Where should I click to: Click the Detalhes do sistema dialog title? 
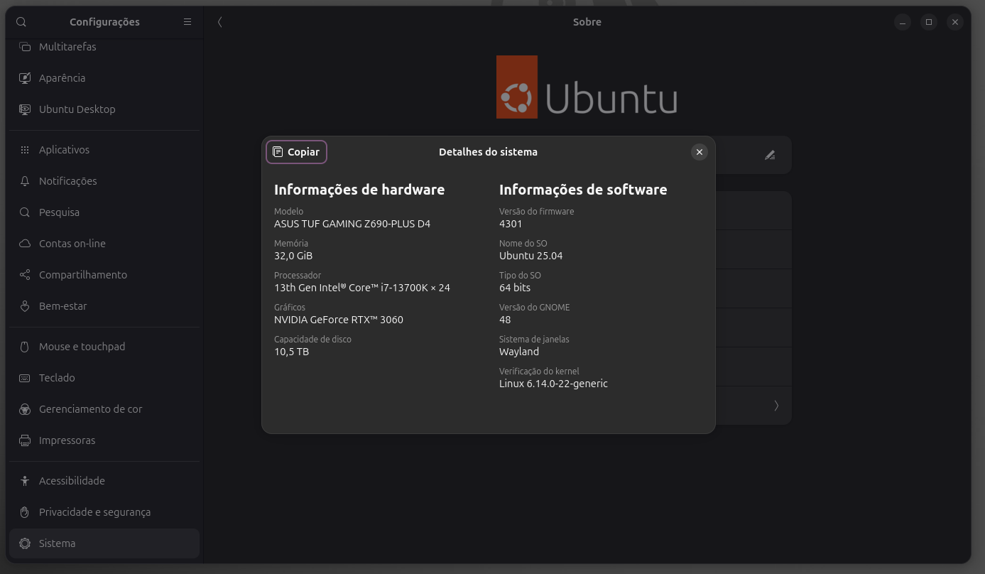[x=488, y=152]
